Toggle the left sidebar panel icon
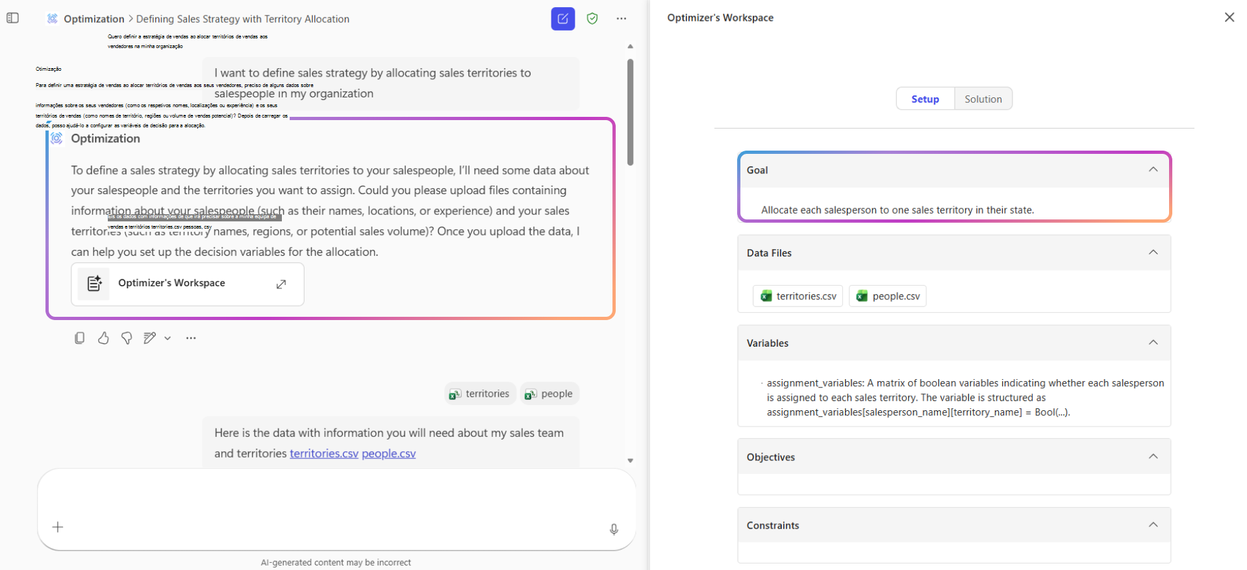The width and height of the screenshot is (1247, 570). pyautogui.click(x=12, y=18)
